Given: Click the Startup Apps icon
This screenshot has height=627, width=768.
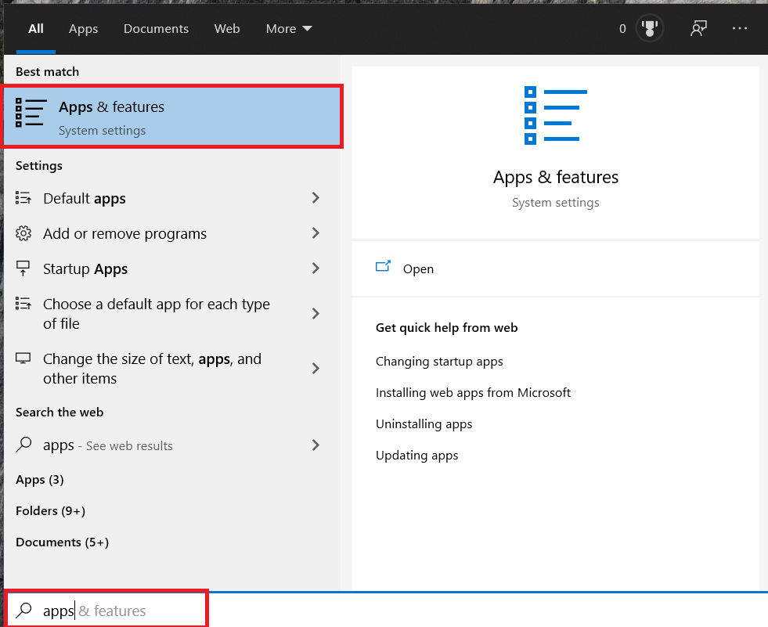Looking at the screenshot, I should 23,268.
